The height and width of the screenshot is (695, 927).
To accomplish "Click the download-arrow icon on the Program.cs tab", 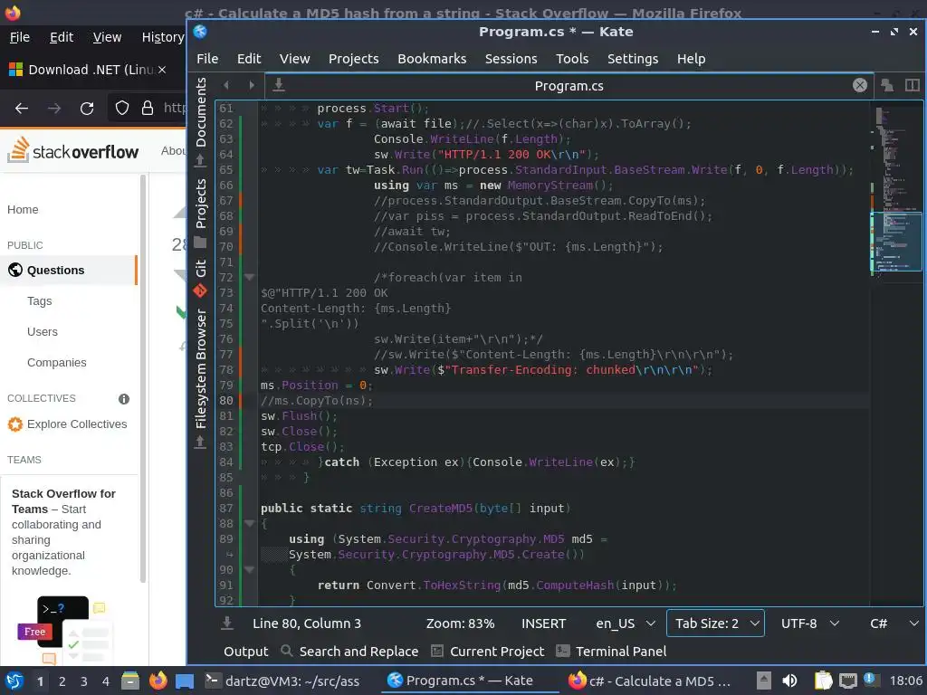I will point(279,85).
